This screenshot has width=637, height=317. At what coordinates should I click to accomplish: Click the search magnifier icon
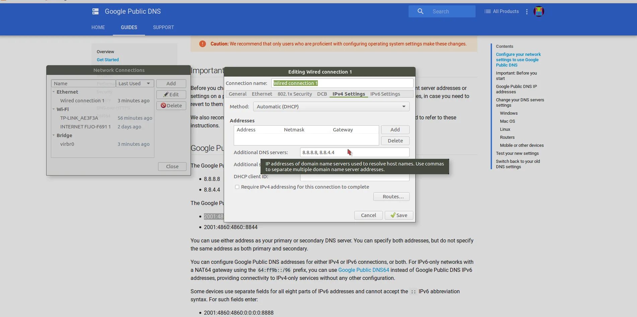[x=420, y=11]
